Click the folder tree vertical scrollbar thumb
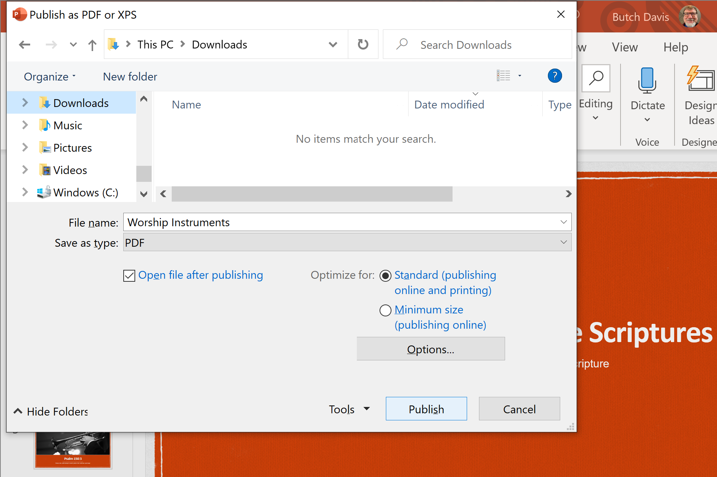The width and height of the screenshot is (717, 477). click(144, 174)
